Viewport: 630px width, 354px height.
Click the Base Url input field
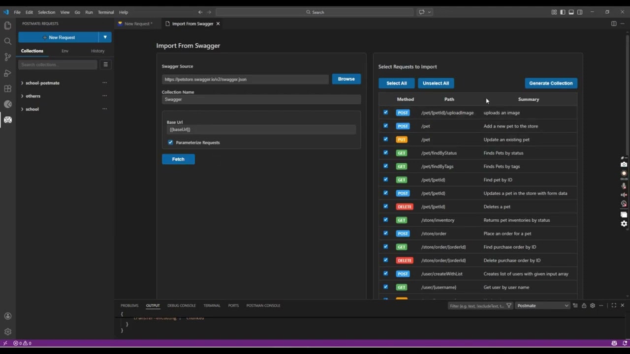coord(261,129)
